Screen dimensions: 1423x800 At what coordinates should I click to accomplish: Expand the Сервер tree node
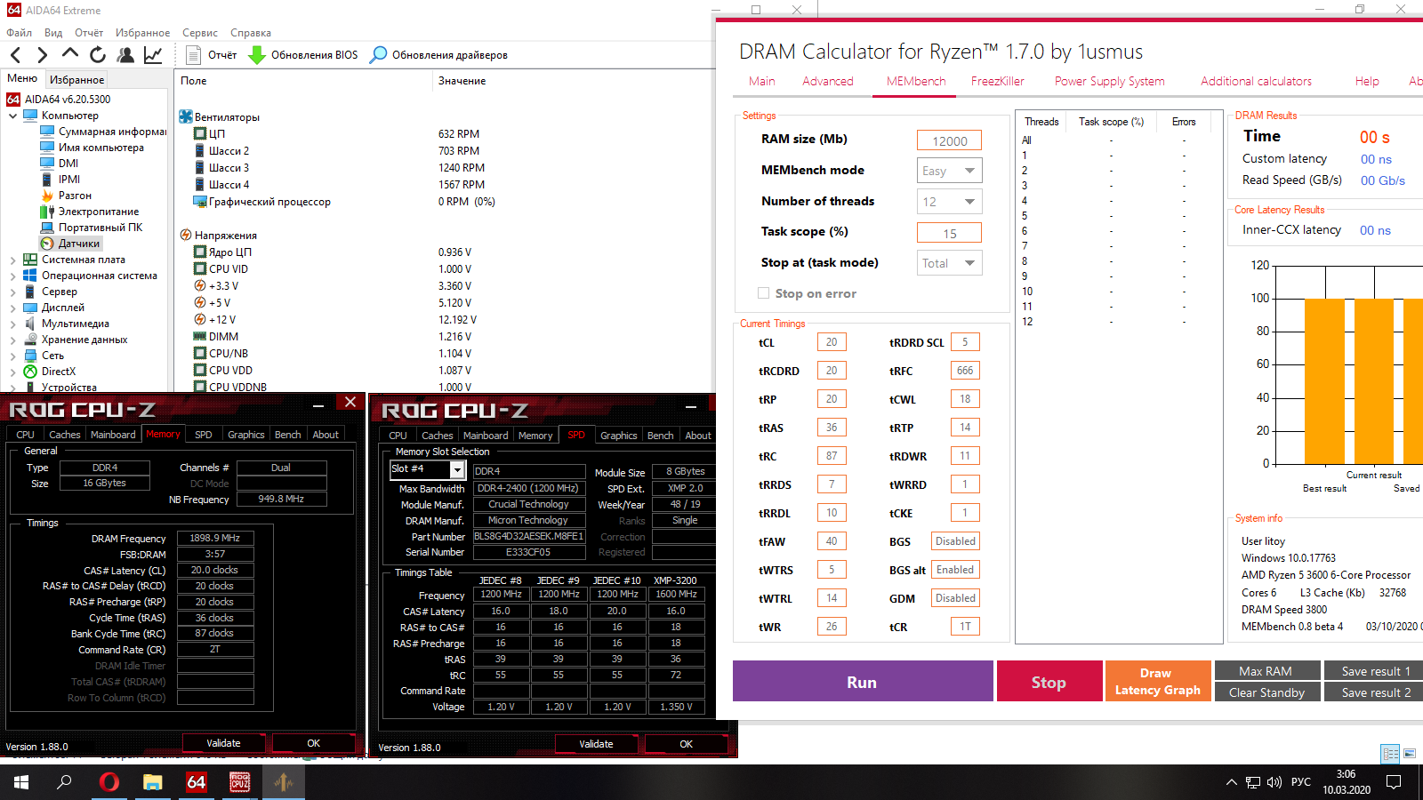pyautogui.click(x=13, y=292)
